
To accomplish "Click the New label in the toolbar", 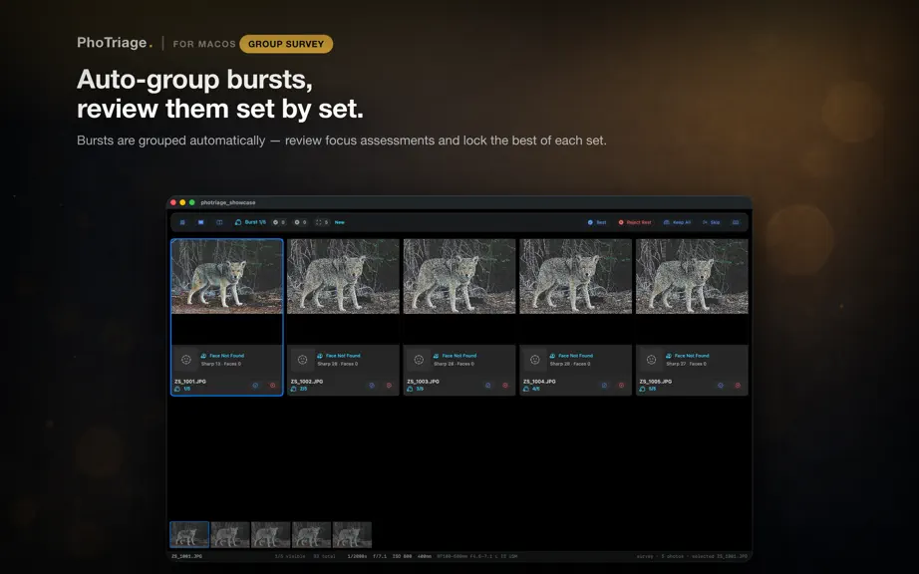I will point(339,222).
